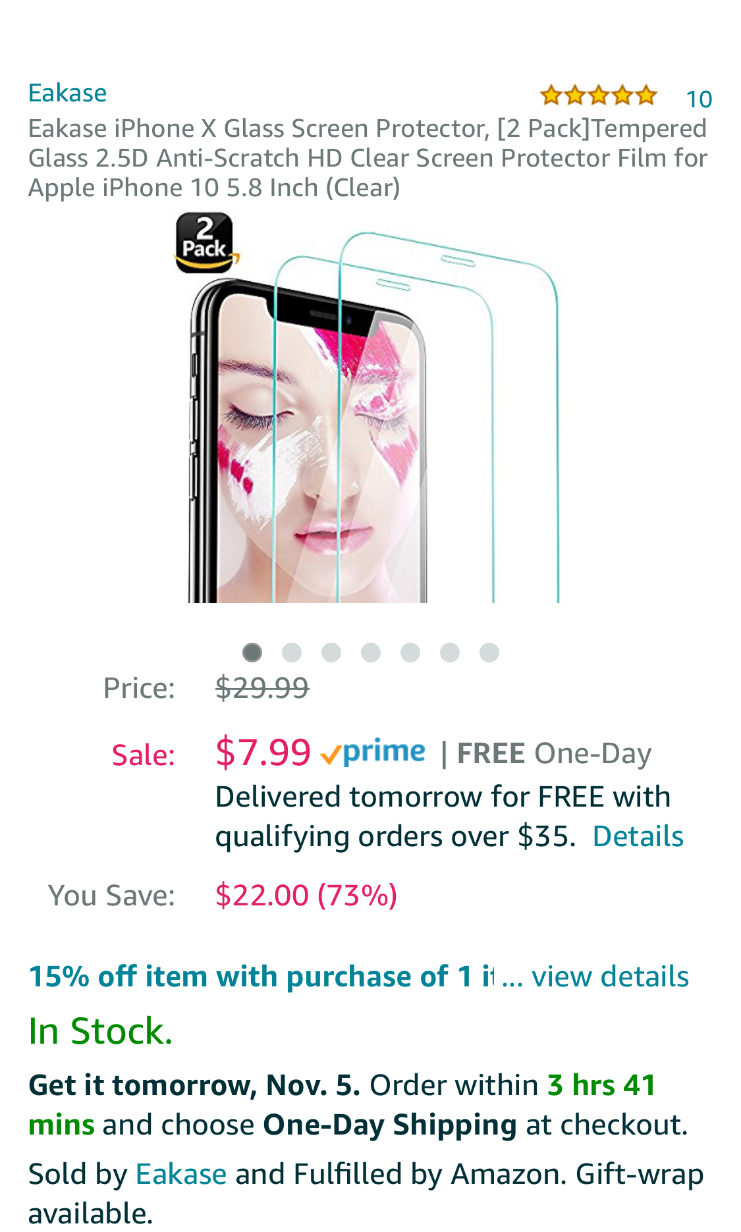741x1232 pixels.
Task: Select the first image carousel dot
Action: (x=252, y=653)
